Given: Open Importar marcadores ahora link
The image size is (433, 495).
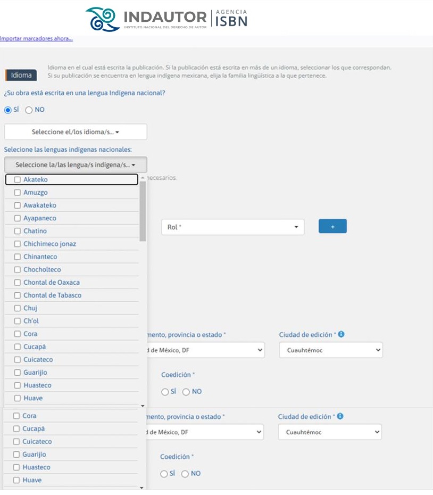Looking at the screenshot, I should click(x=36, y=38).
